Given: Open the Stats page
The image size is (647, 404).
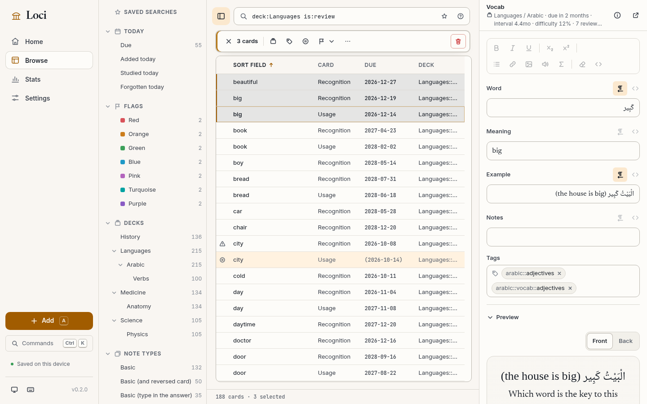Looking at the screenshot, I should pyautogui.click(x=49, y=79).
